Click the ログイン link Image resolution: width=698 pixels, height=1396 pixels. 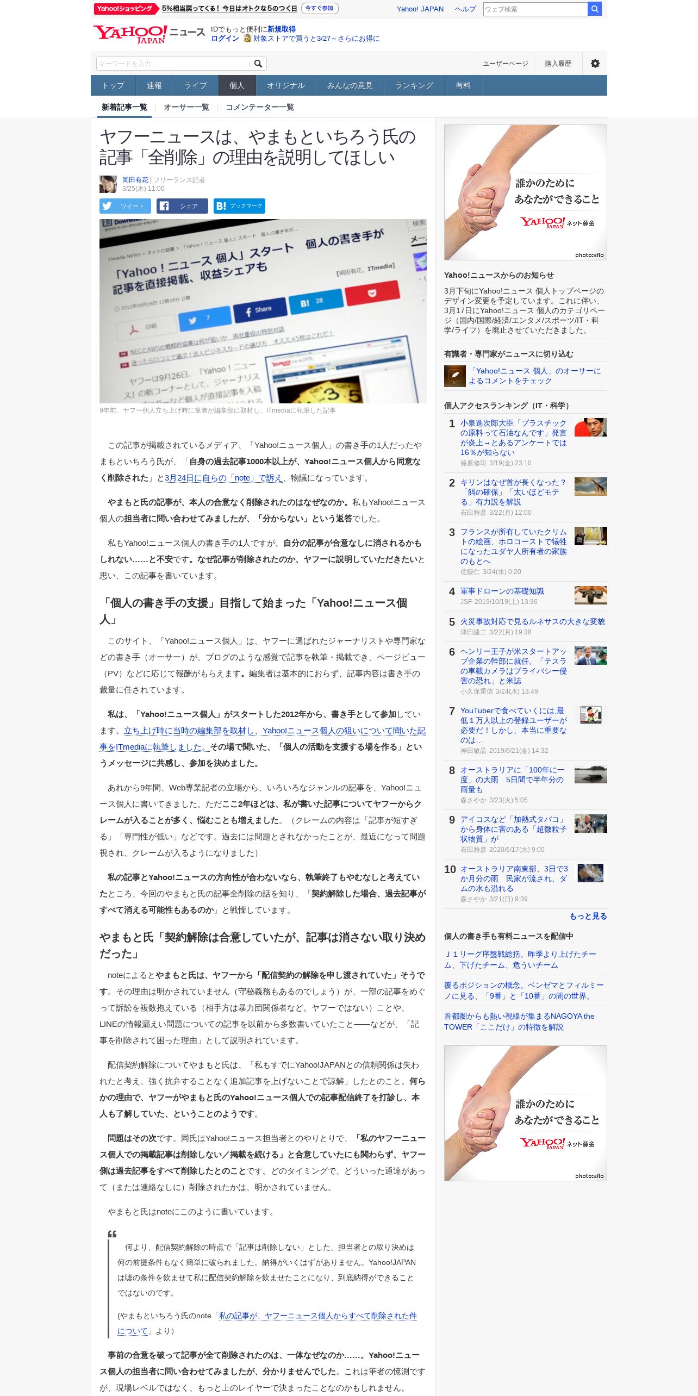[x=225, y=39]
